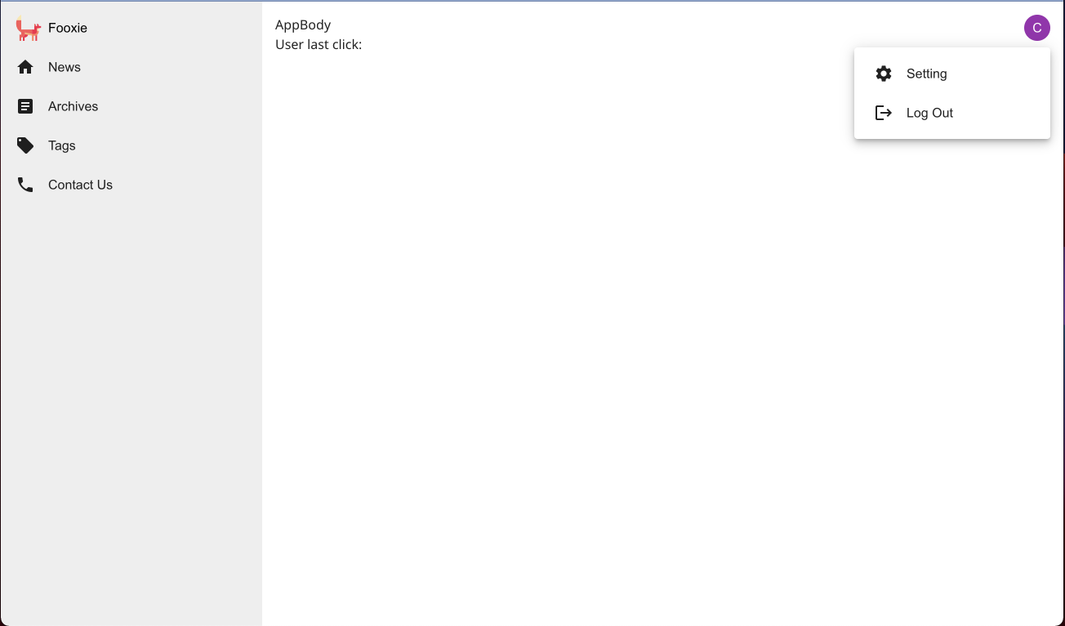Open the purple C user avatar

(x=1037, y=28)
